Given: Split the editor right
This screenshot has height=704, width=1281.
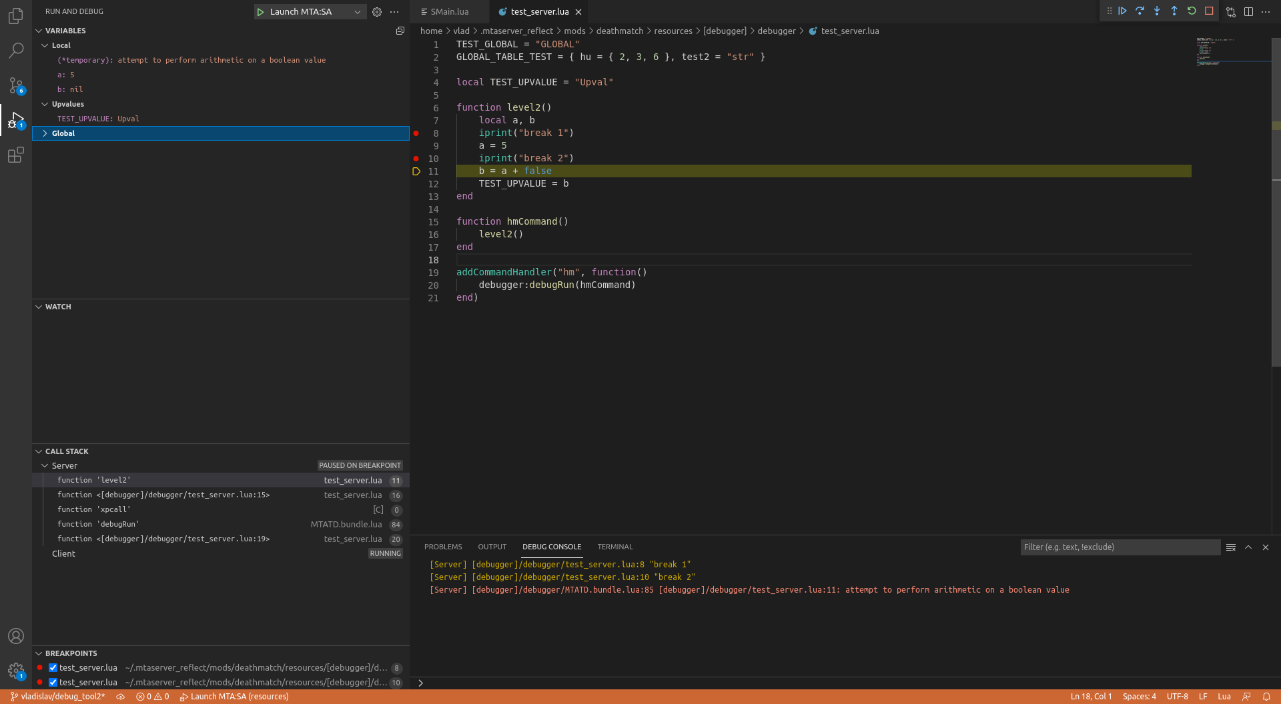Looking at the screenshot, I should coord(1248,12).
